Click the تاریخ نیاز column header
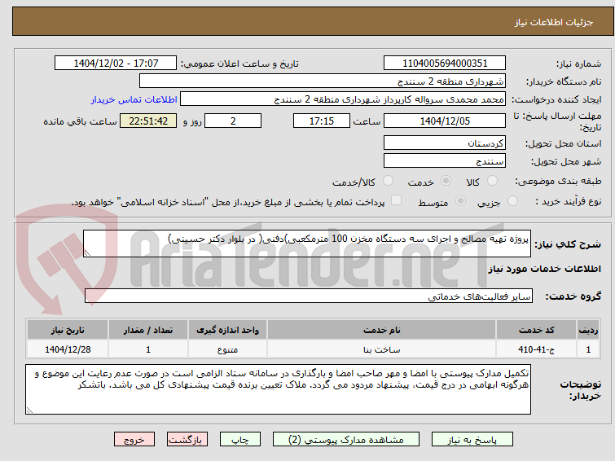 point(68,330)
